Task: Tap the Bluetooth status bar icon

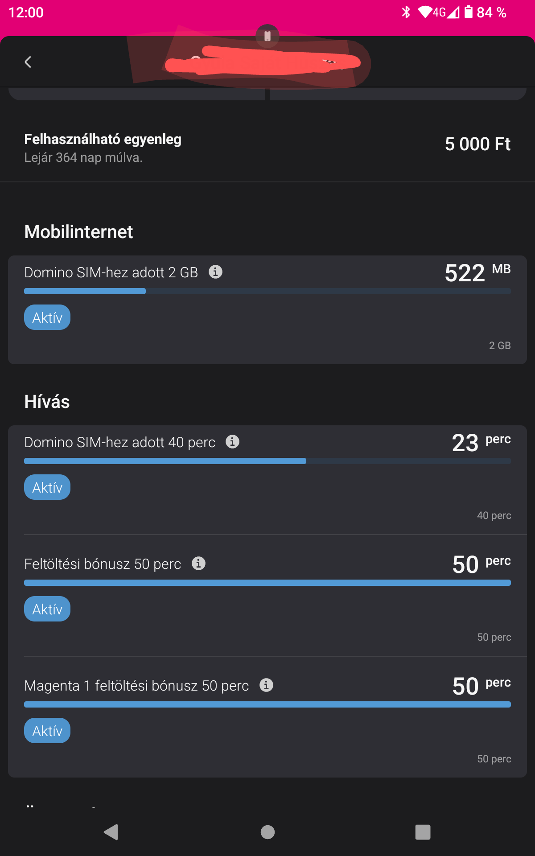Action: [x=406, y=12]
